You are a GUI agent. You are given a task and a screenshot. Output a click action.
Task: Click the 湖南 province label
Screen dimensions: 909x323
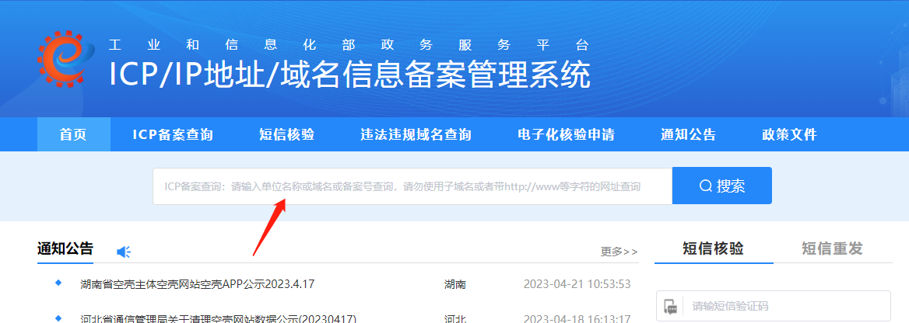point(454,284)
